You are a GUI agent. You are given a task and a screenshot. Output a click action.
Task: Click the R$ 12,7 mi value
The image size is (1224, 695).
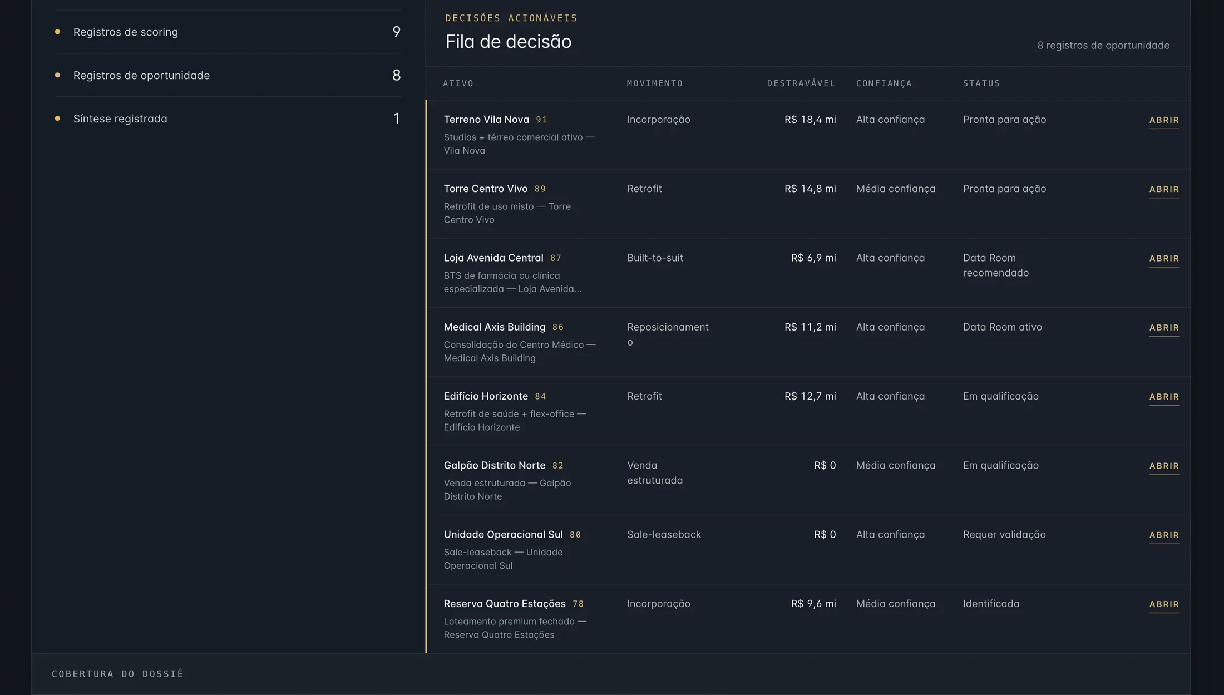(810, 396)
